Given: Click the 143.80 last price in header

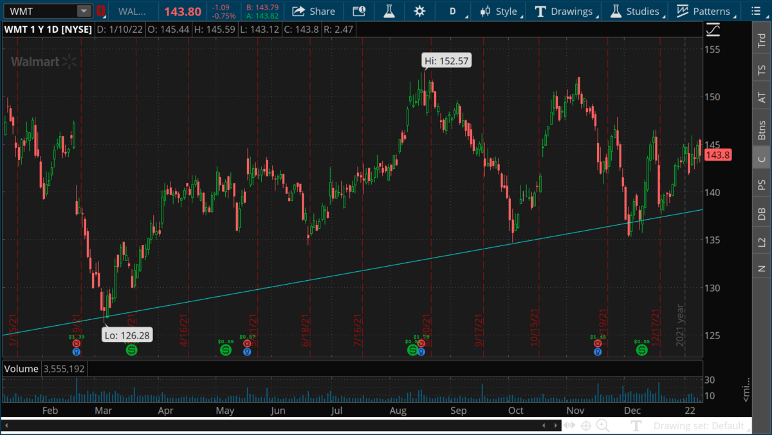Looking at the screenshot, I should pyautogui.click(x=183, y=11).
